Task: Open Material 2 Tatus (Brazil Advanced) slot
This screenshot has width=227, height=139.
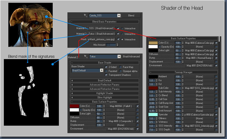Action: (x=102, y=34)
